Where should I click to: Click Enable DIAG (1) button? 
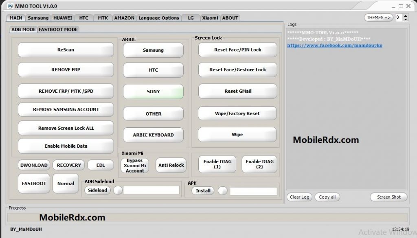click(x=217, y=164)
